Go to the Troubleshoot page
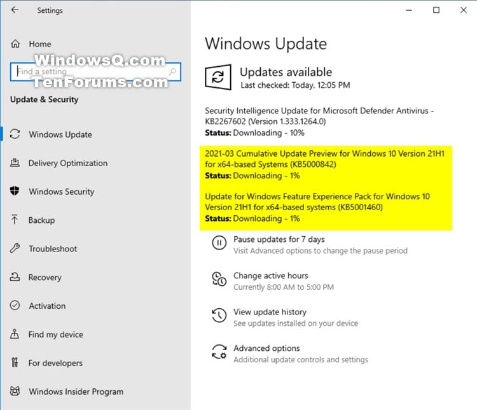This screenshot has height=410, width=477. coord(53,248)
